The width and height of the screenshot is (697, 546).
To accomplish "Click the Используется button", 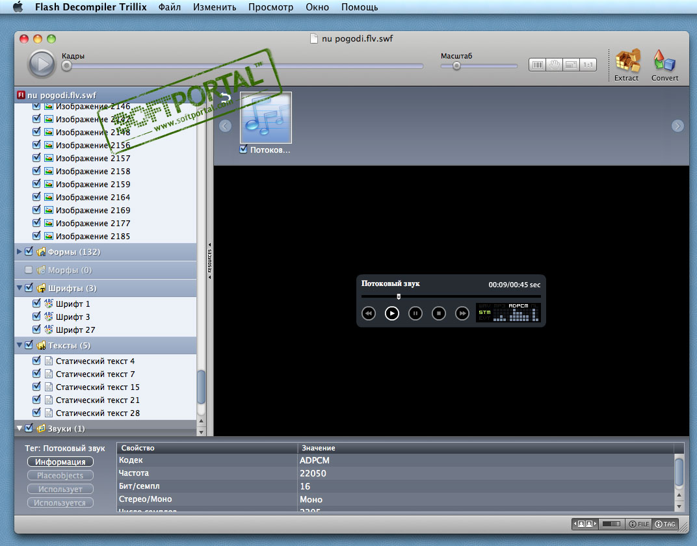I will click(60, 503).
